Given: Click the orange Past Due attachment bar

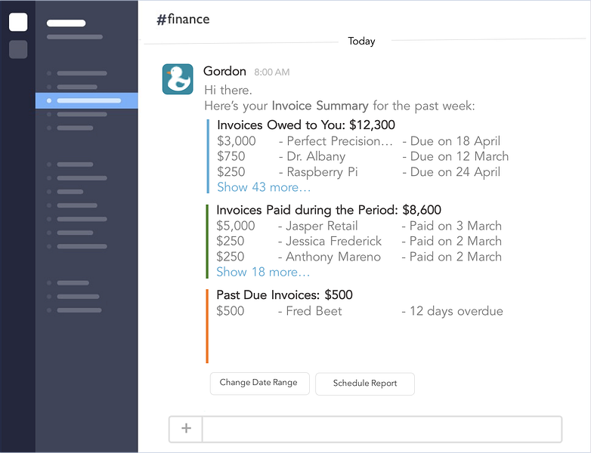Looking at the screenshot, I should click(x=207, y=326).
